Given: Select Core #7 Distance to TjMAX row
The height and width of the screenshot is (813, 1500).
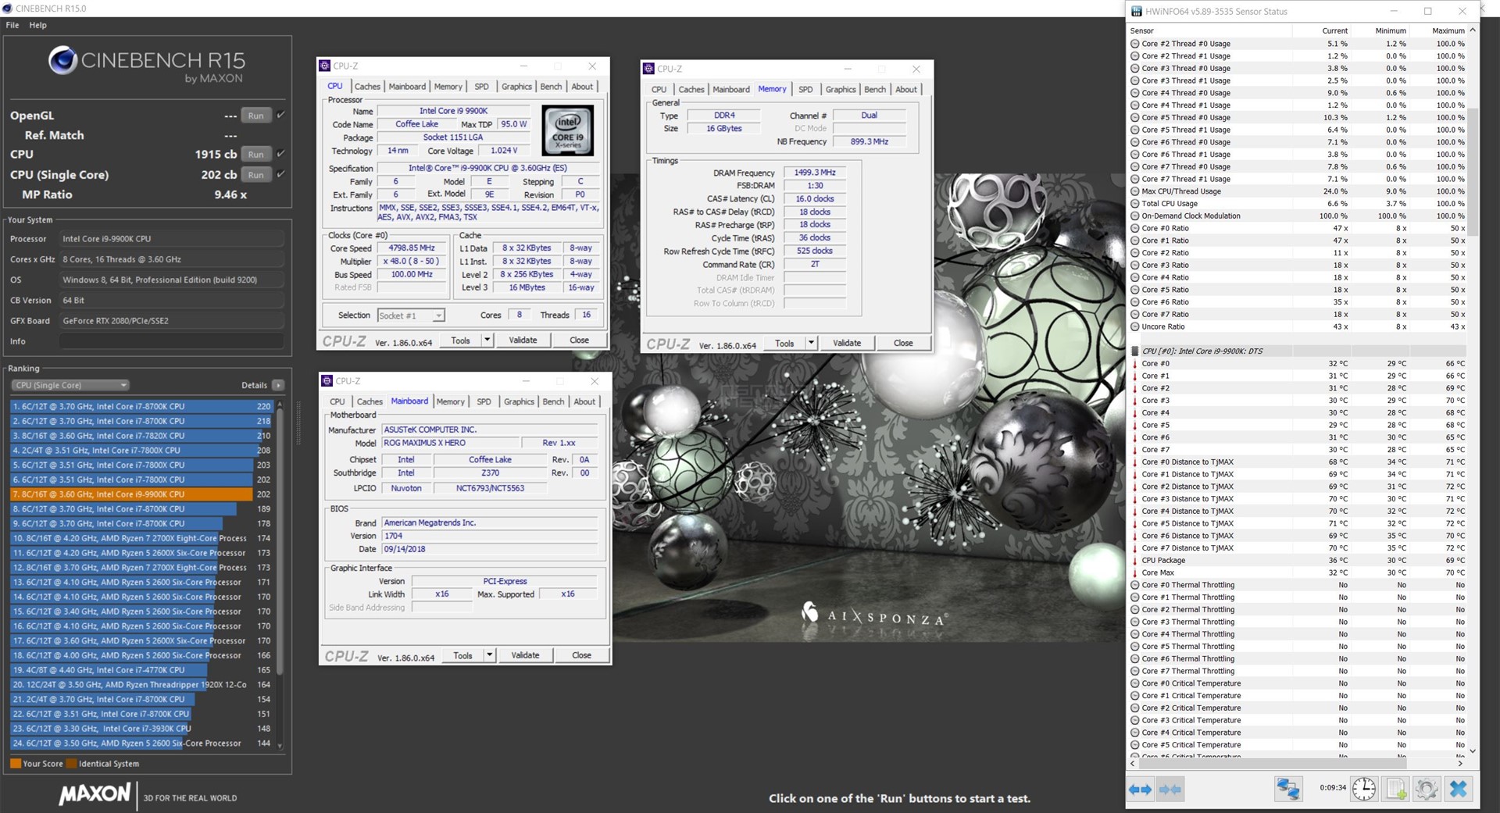Looking at the screenshot, I should (x=1298, y=548).
